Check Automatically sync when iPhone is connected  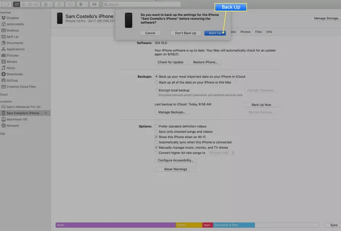(156, 142)
